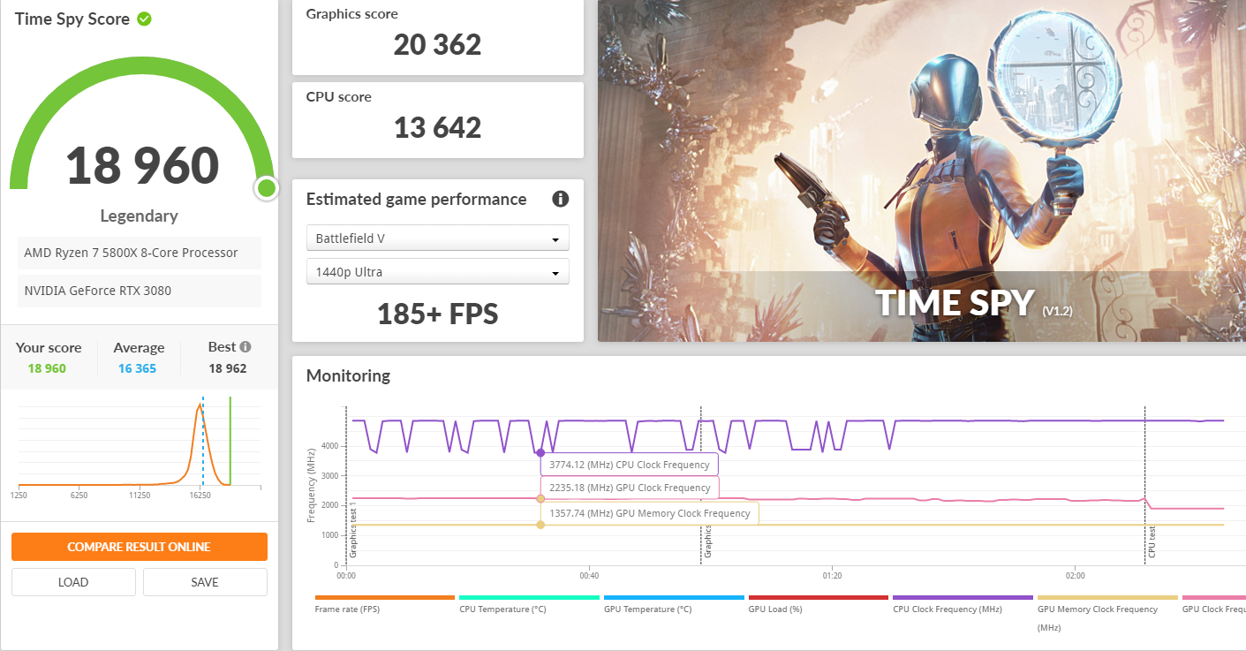
Task: Open the Battlefield V game dropdown
Action: pos(437,238)
